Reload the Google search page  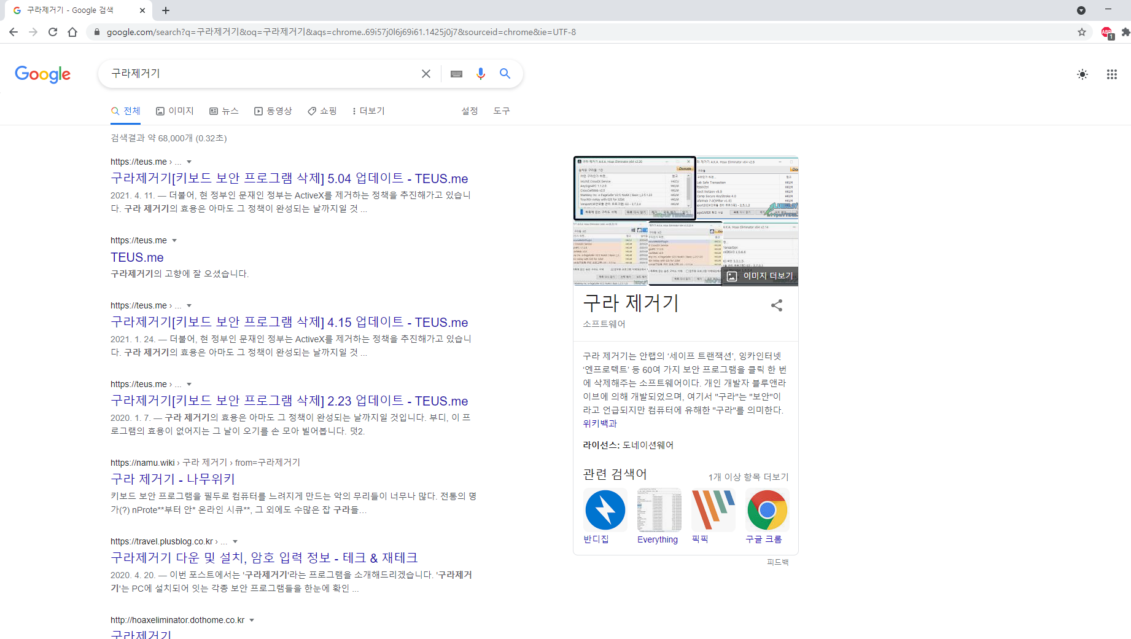pyautogui.click(x=53, y=32)
